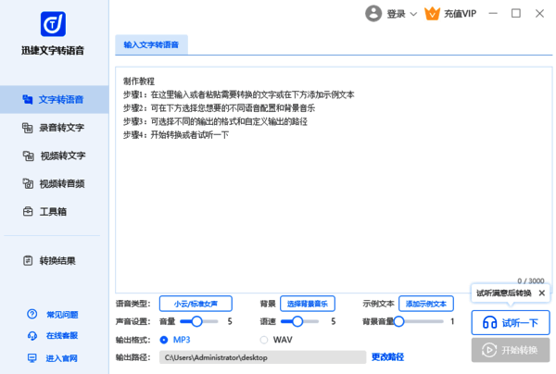This screenshot has width=556, height=374.
Task: Click the 迅捷文字转语音 app logo
Action: click(x=53, y=24)
